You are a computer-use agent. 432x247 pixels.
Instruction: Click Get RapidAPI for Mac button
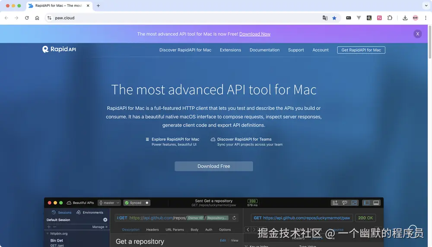point(361,50)
